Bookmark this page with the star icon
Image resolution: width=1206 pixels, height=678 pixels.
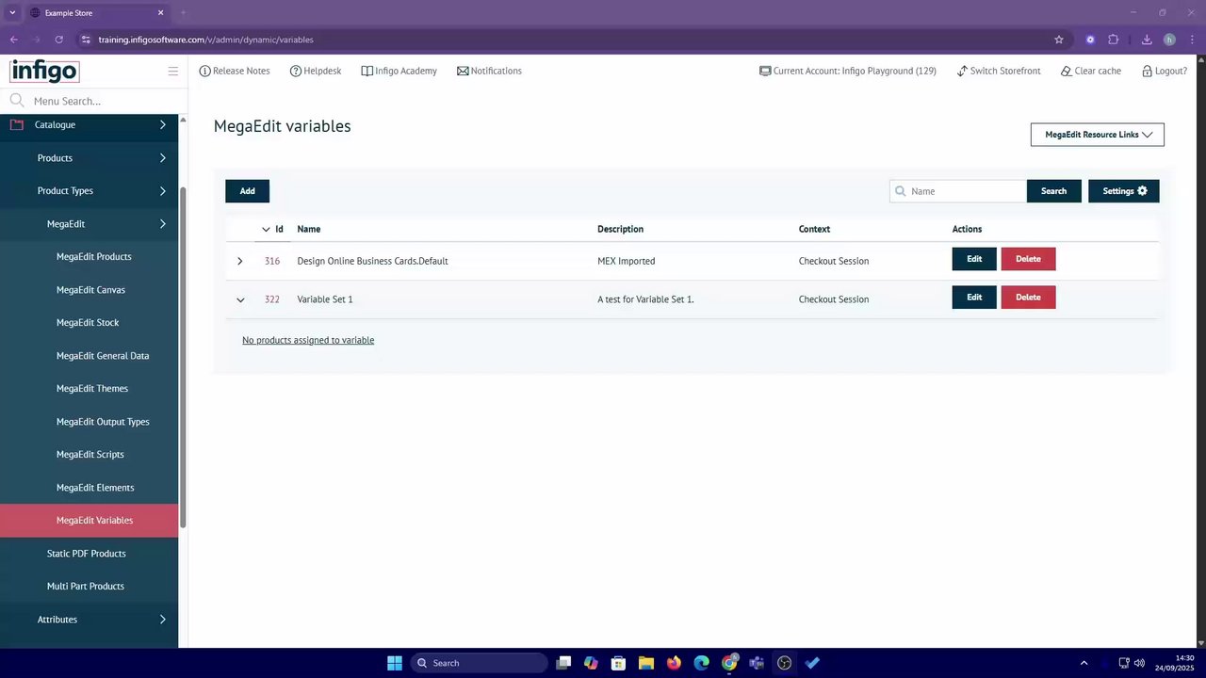(x=1059, y=40)
